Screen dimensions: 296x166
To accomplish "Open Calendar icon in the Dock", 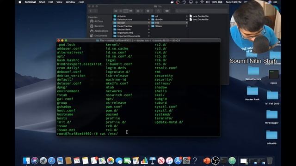I will [77, 161].
